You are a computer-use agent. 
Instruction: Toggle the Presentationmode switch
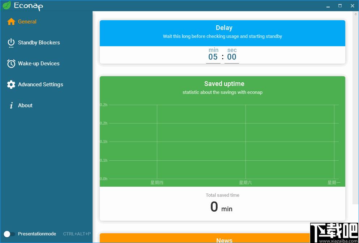9,234
